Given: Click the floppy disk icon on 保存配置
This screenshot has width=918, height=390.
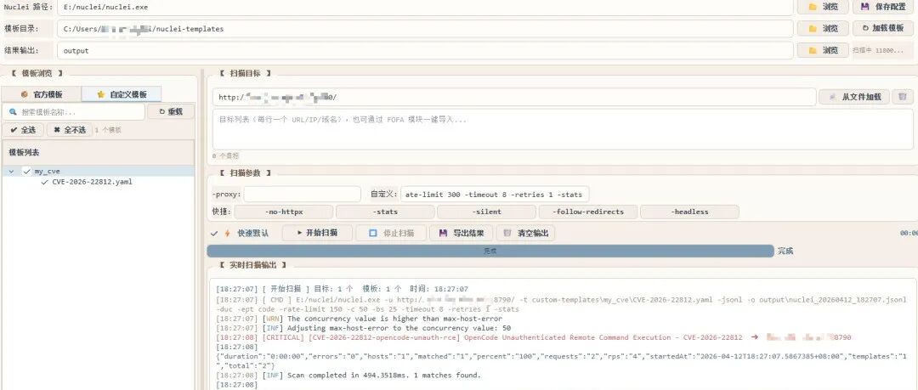Looking at the screenshot, I should point(864,7).
